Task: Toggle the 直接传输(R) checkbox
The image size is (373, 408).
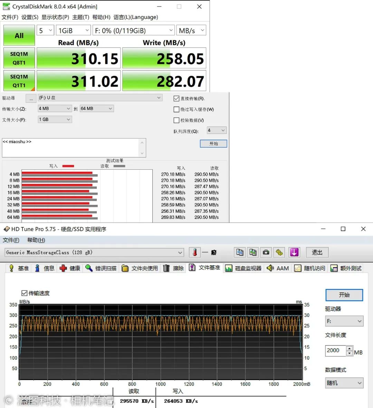Action: pos(176,98)
